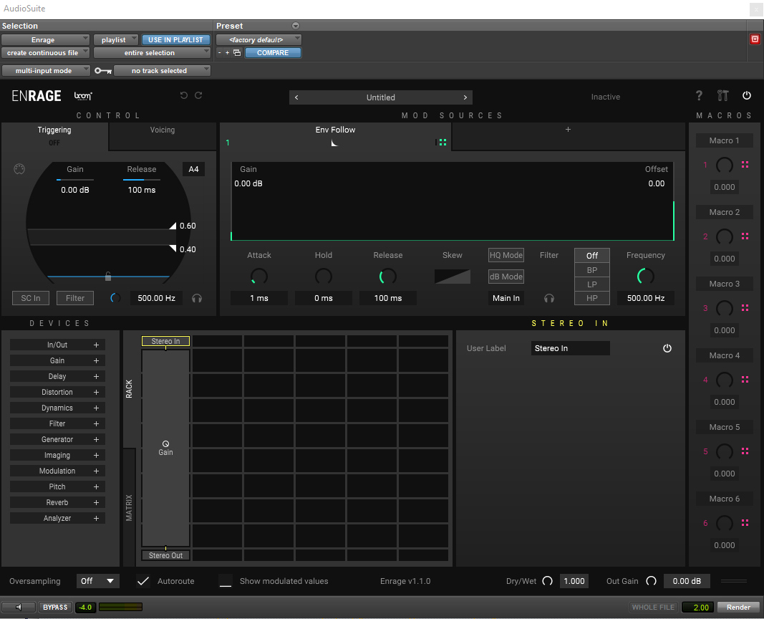Open the plugin settings tools icon
764x619 pixels.
coord(722,96)
